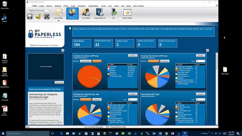Open Google Chrome from taskbar
Image resolution: width=242 pixels, height=136 pixels.
click(x=166, y=133)
